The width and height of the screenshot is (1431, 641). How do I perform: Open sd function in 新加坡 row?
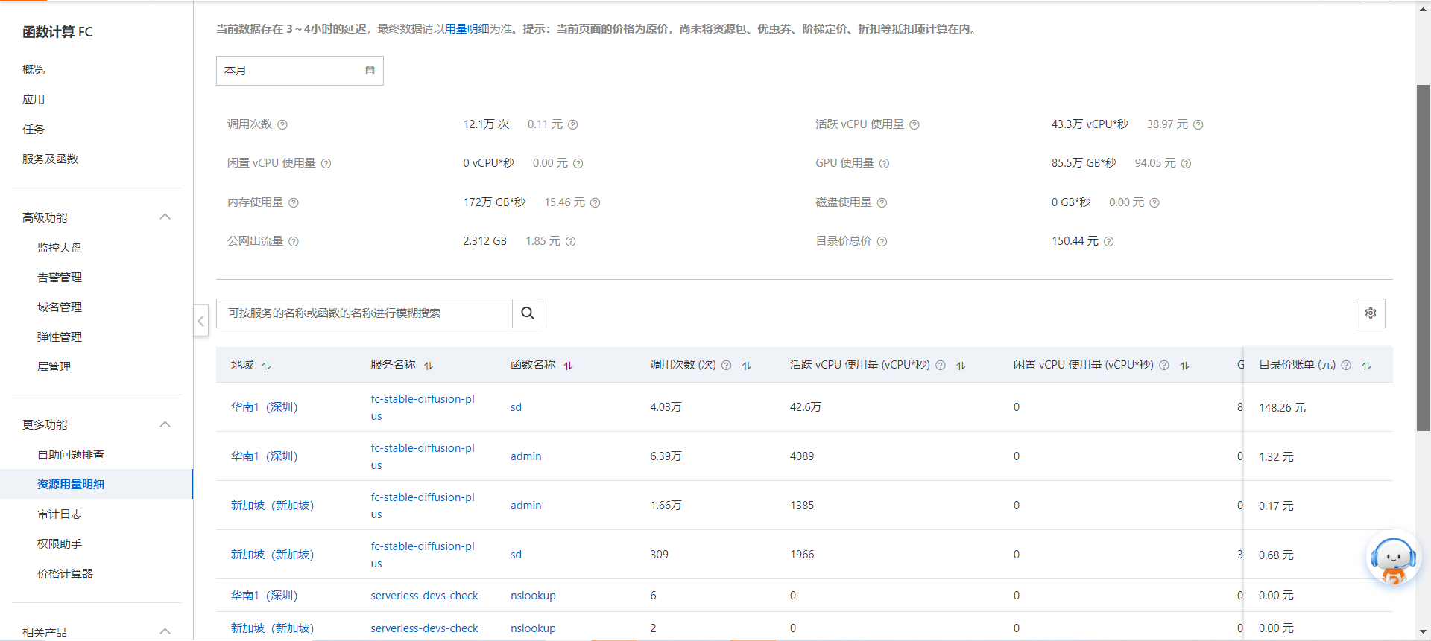(x=516, y=555)
